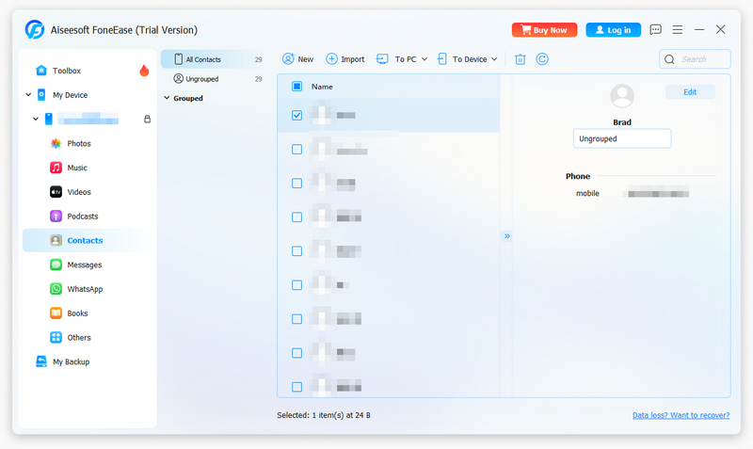Check the fifth contact's checkbox
The image size is (753, 449).
[x=296, y=251]
